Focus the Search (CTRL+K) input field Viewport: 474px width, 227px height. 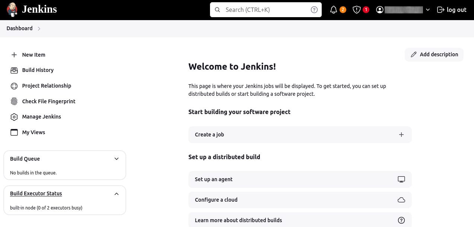[266, 10]
